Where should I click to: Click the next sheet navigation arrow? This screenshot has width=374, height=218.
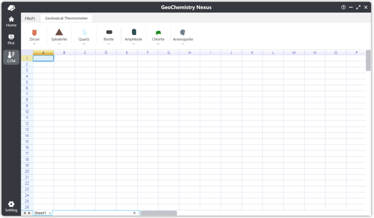pyautogui.click(x=29, y=213)
